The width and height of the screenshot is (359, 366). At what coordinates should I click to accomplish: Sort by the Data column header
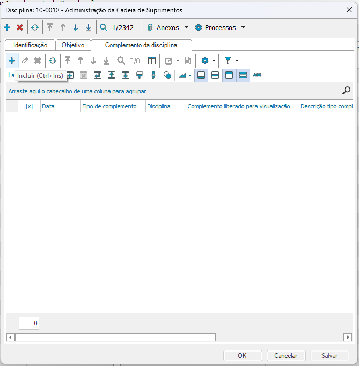[61, 106]
